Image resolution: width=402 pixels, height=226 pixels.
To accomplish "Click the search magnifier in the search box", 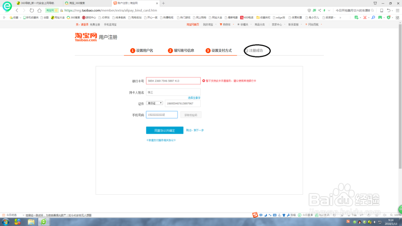I will point(373,10).
